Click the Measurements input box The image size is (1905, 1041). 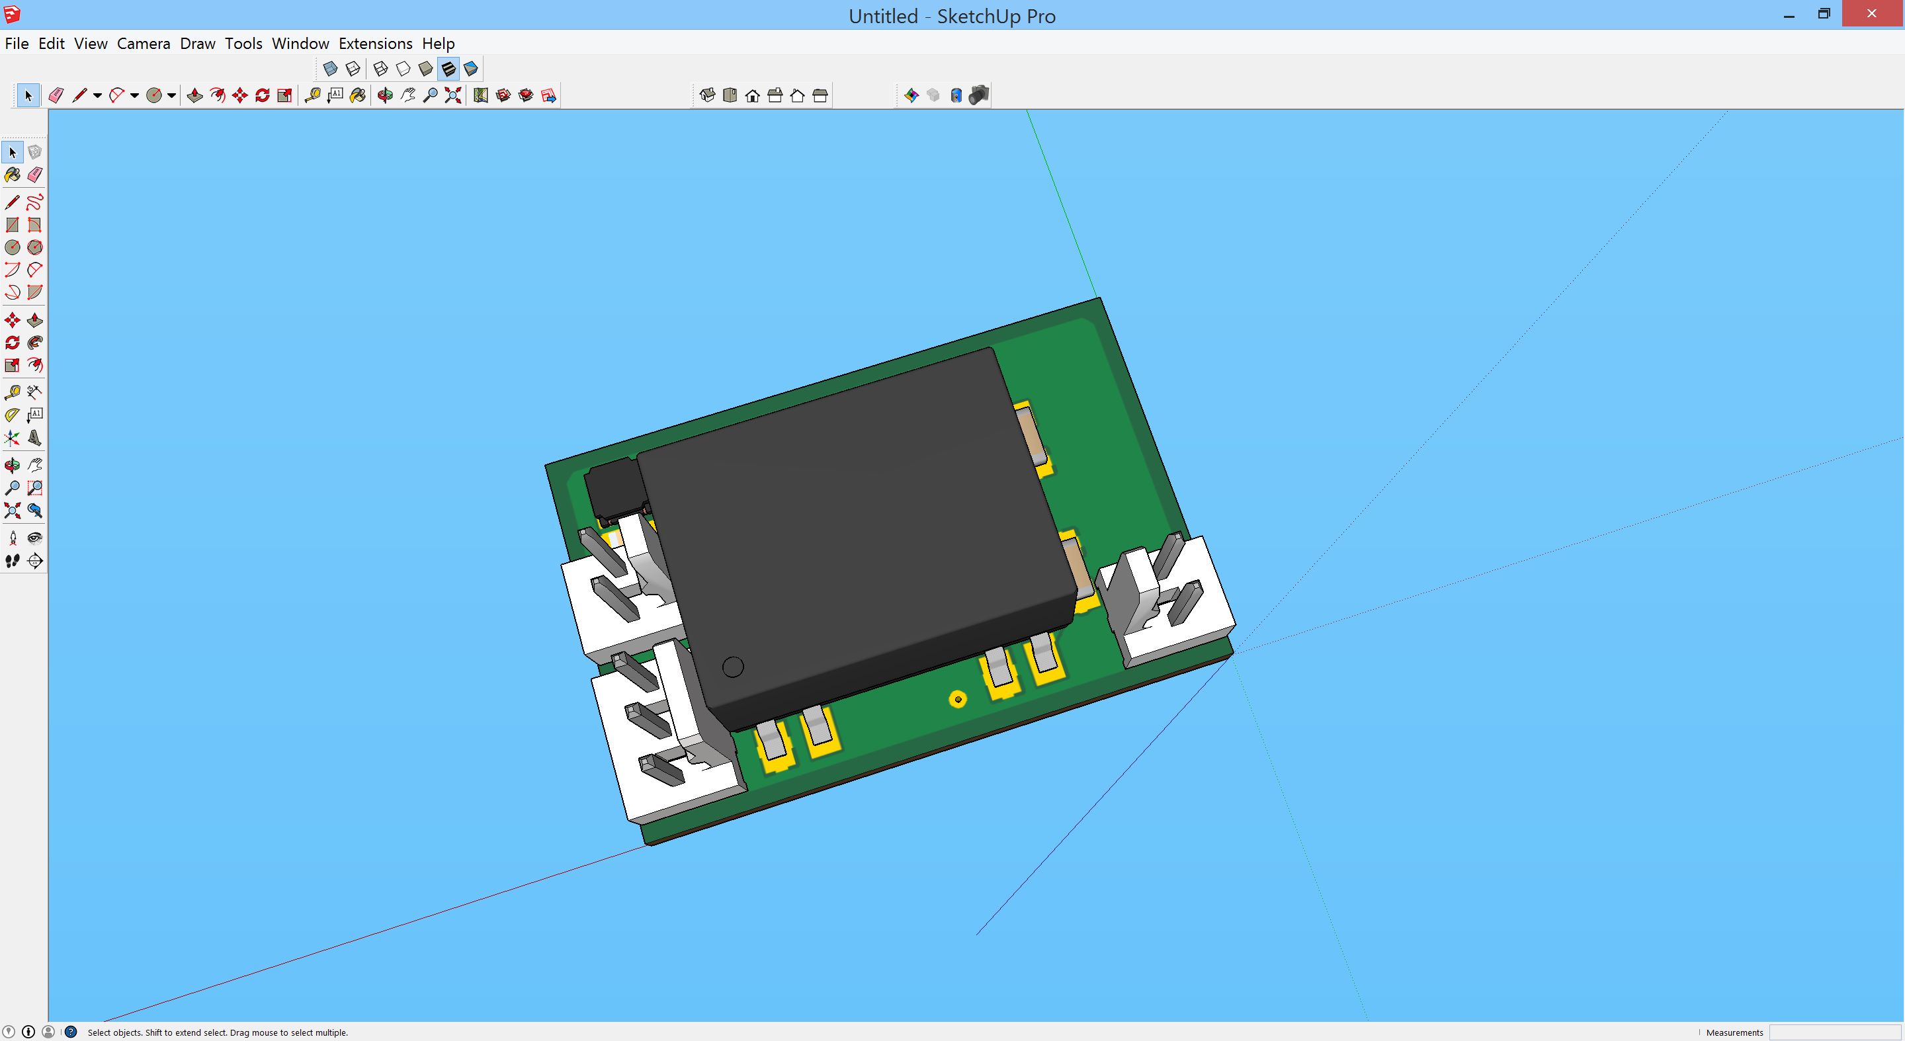[x=1835, y=1032]
